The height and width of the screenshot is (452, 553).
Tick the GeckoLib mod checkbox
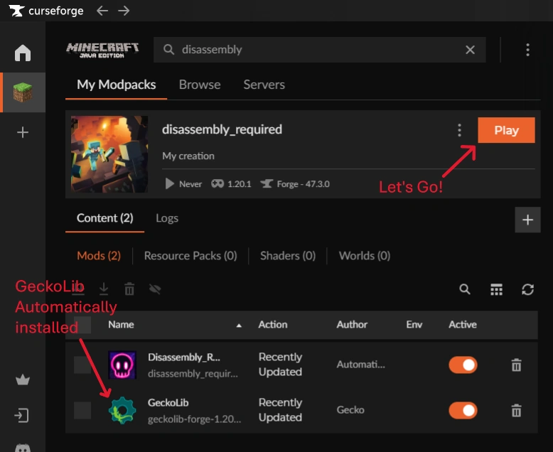[82, 410]
